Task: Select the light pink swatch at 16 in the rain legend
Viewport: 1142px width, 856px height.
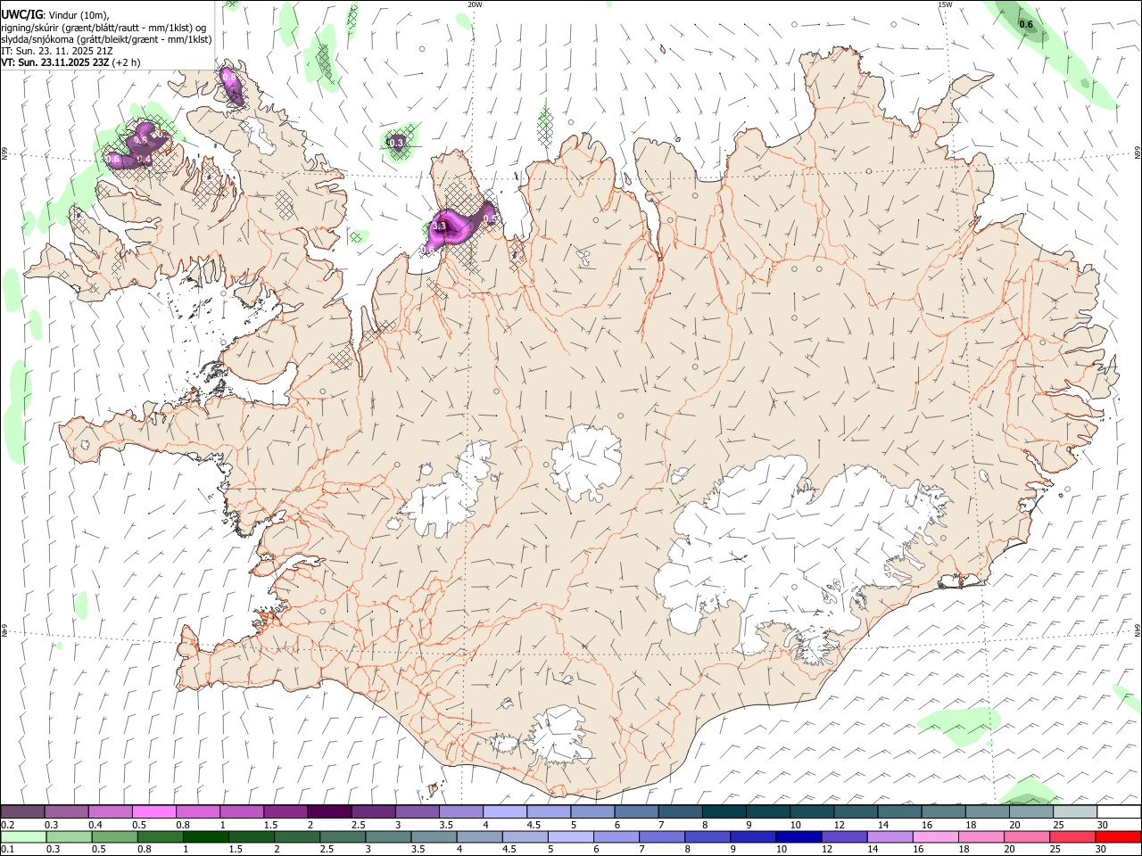Action: click(x=934, y=836)
